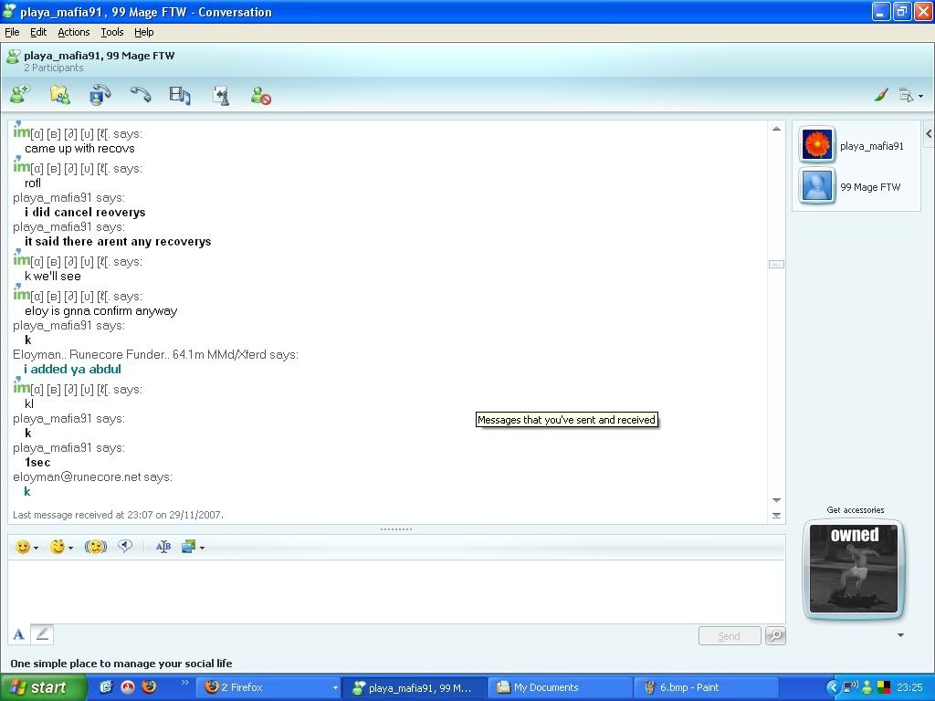The image size is (935, 701).
Task: Expand the emoticon picker dropdown
Action: click(x=36, y=548)
